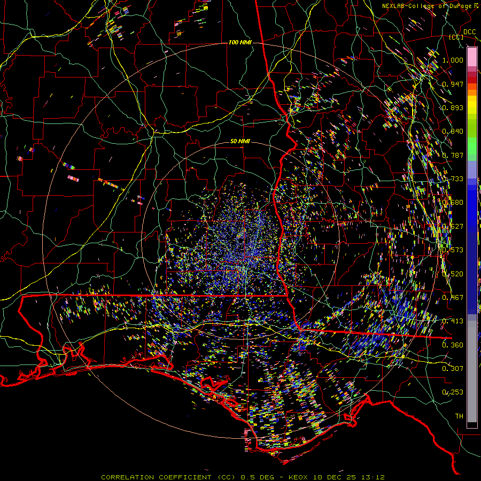Image resolution: width=481 pixels, height=481 pixels.
Task: Click the 0.253 scale value
Action: coord(453,392)
